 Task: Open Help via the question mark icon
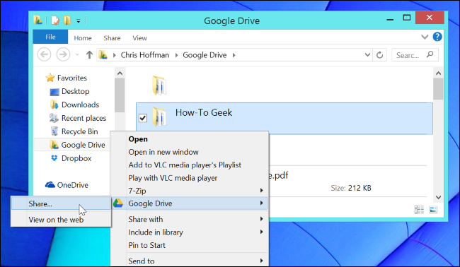click(437, 37)
